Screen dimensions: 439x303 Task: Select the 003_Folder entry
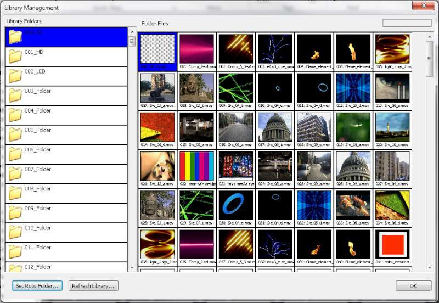37,91
